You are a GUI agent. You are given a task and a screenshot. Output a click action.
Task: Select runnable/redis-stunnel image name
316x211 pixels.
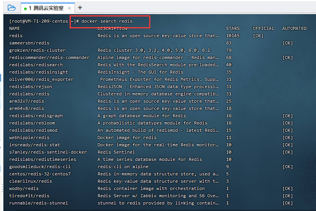pyautogui.click(x=39, y=203)
